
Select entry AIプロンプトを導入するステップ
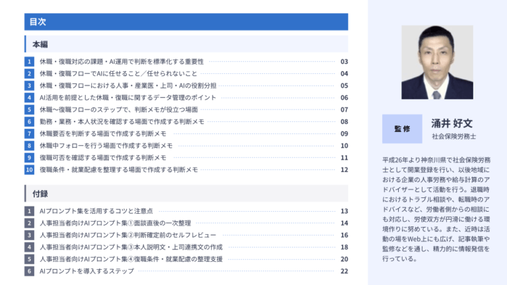(x=86, y=270)
